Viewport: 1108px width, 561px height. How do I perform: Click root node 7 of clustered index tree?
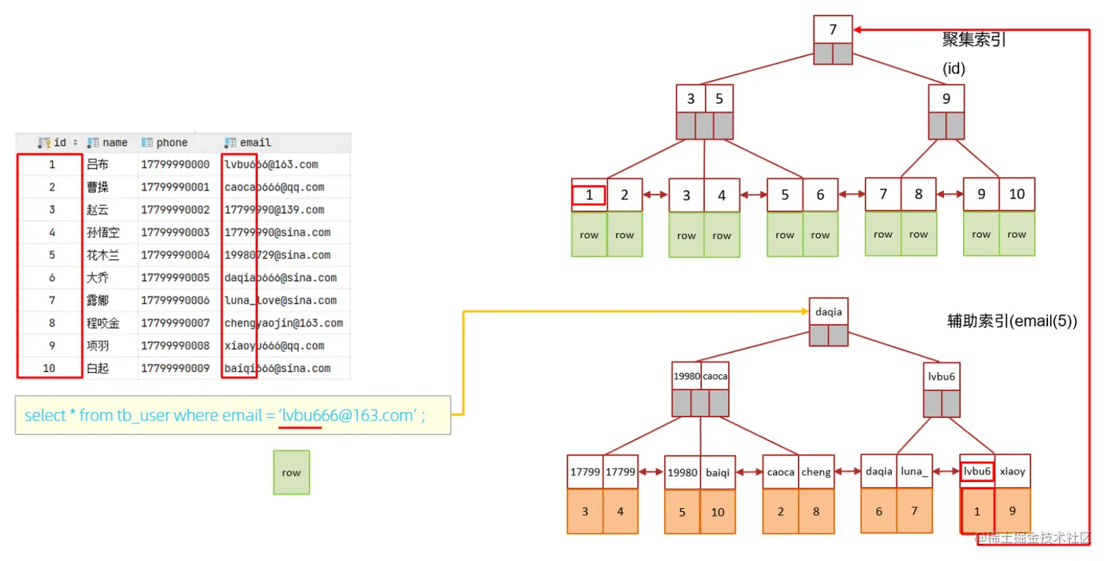[x=833, y=30]
